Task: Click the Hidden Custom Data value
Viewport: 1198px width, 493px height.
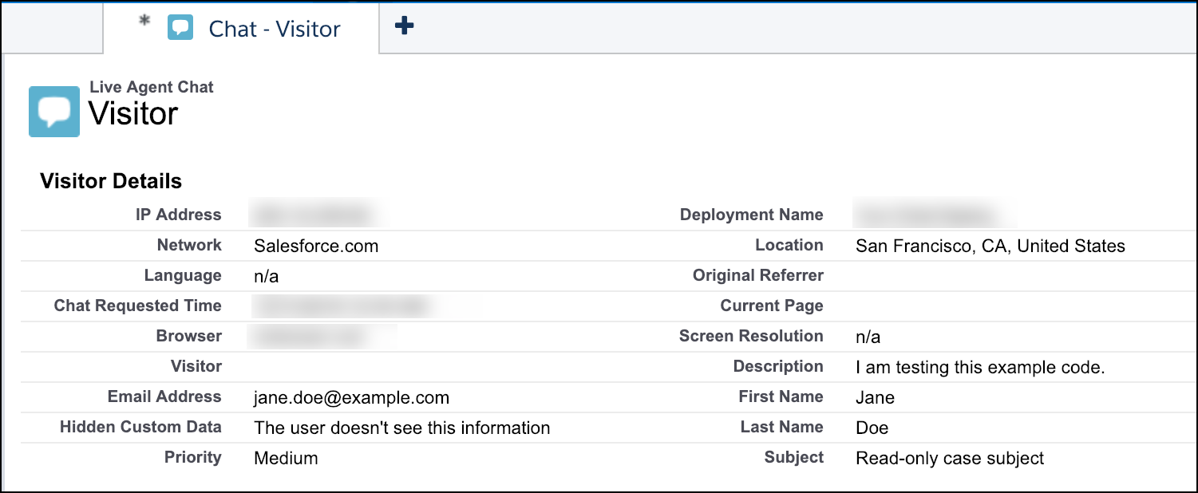Action: click(401, 428)
